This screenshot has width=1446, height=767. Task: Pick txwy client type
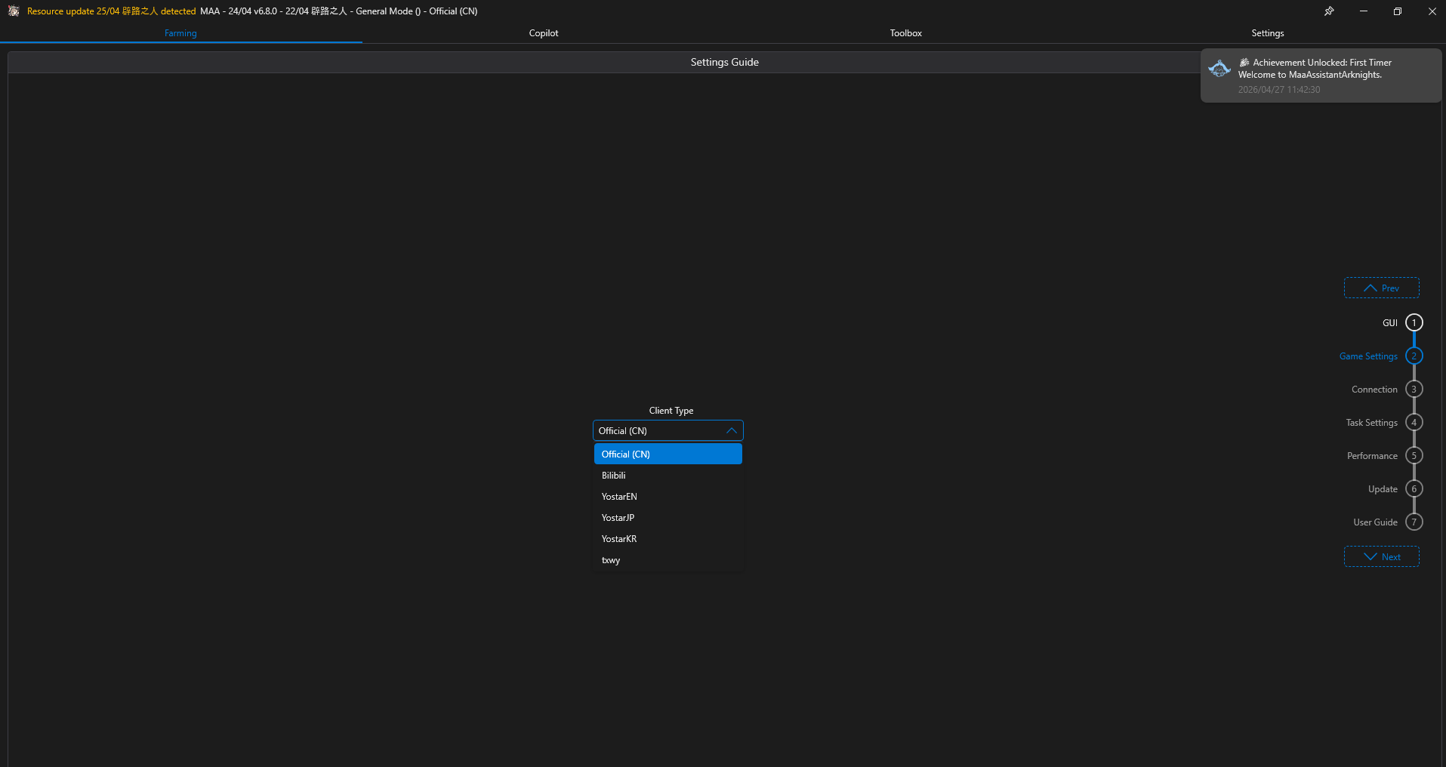coord(668,559)
